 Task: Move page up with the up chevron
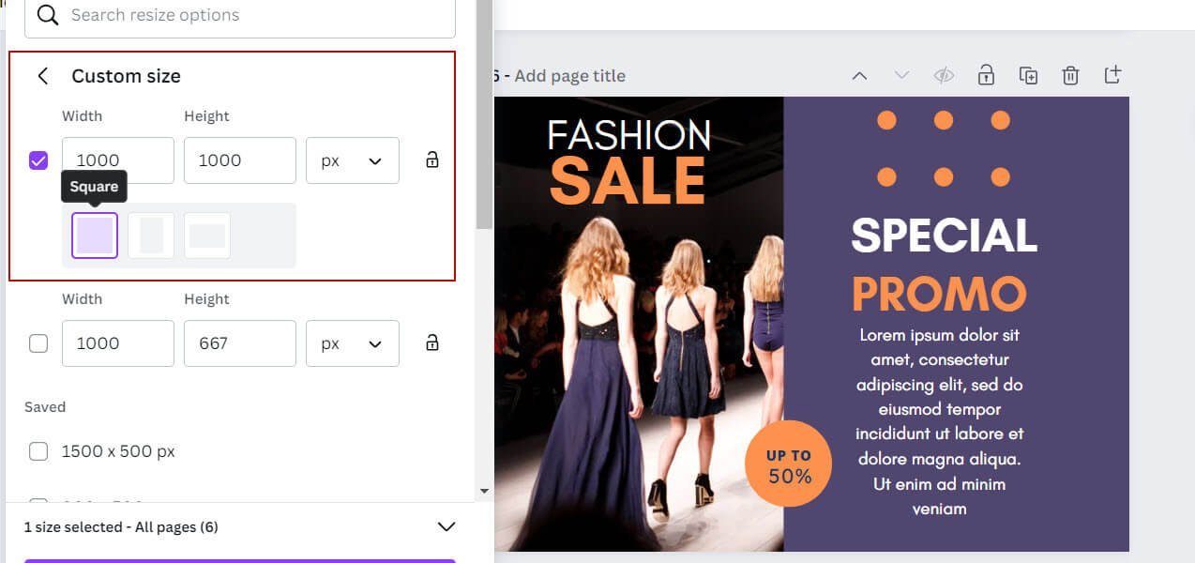[859, 76]
